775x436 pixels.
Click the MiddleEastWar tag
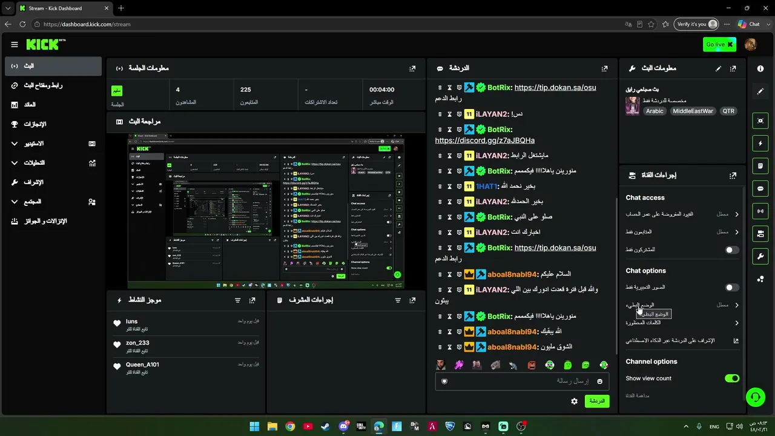pyautogui.click(x=693, y=111)
